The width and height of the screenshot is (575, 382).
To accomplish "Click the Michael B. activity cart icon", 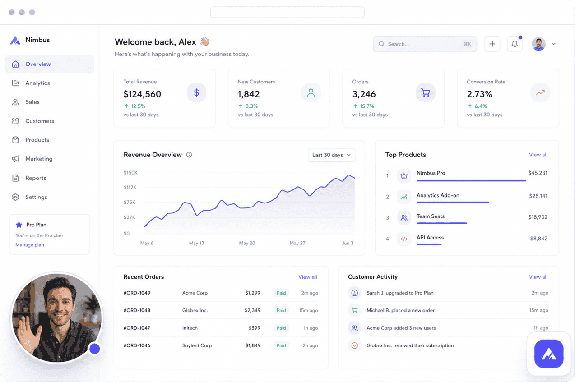I will click(x=355, y=310).
